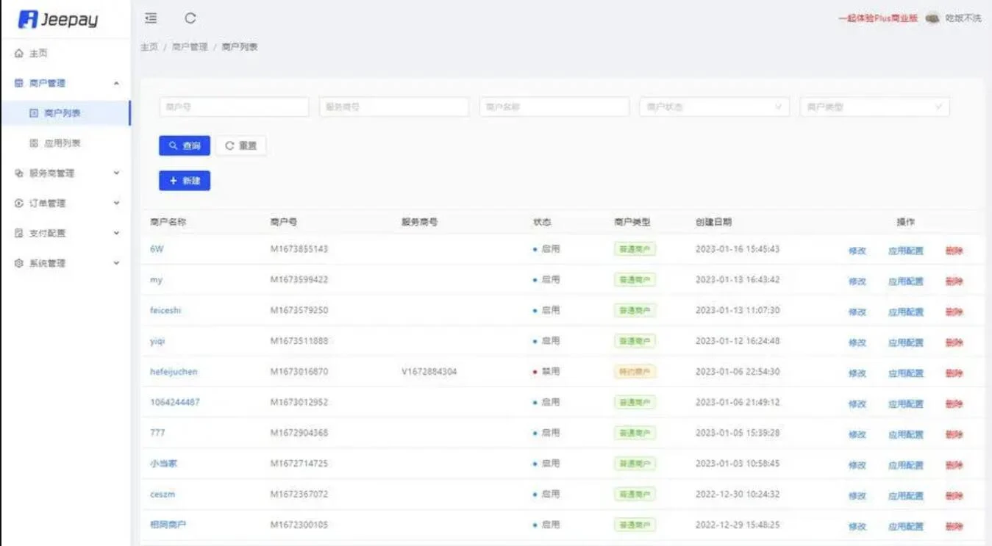Open merchant hefeijuchen details link
This screenshot has width=992, height=546.
click(x=176, y=372)
